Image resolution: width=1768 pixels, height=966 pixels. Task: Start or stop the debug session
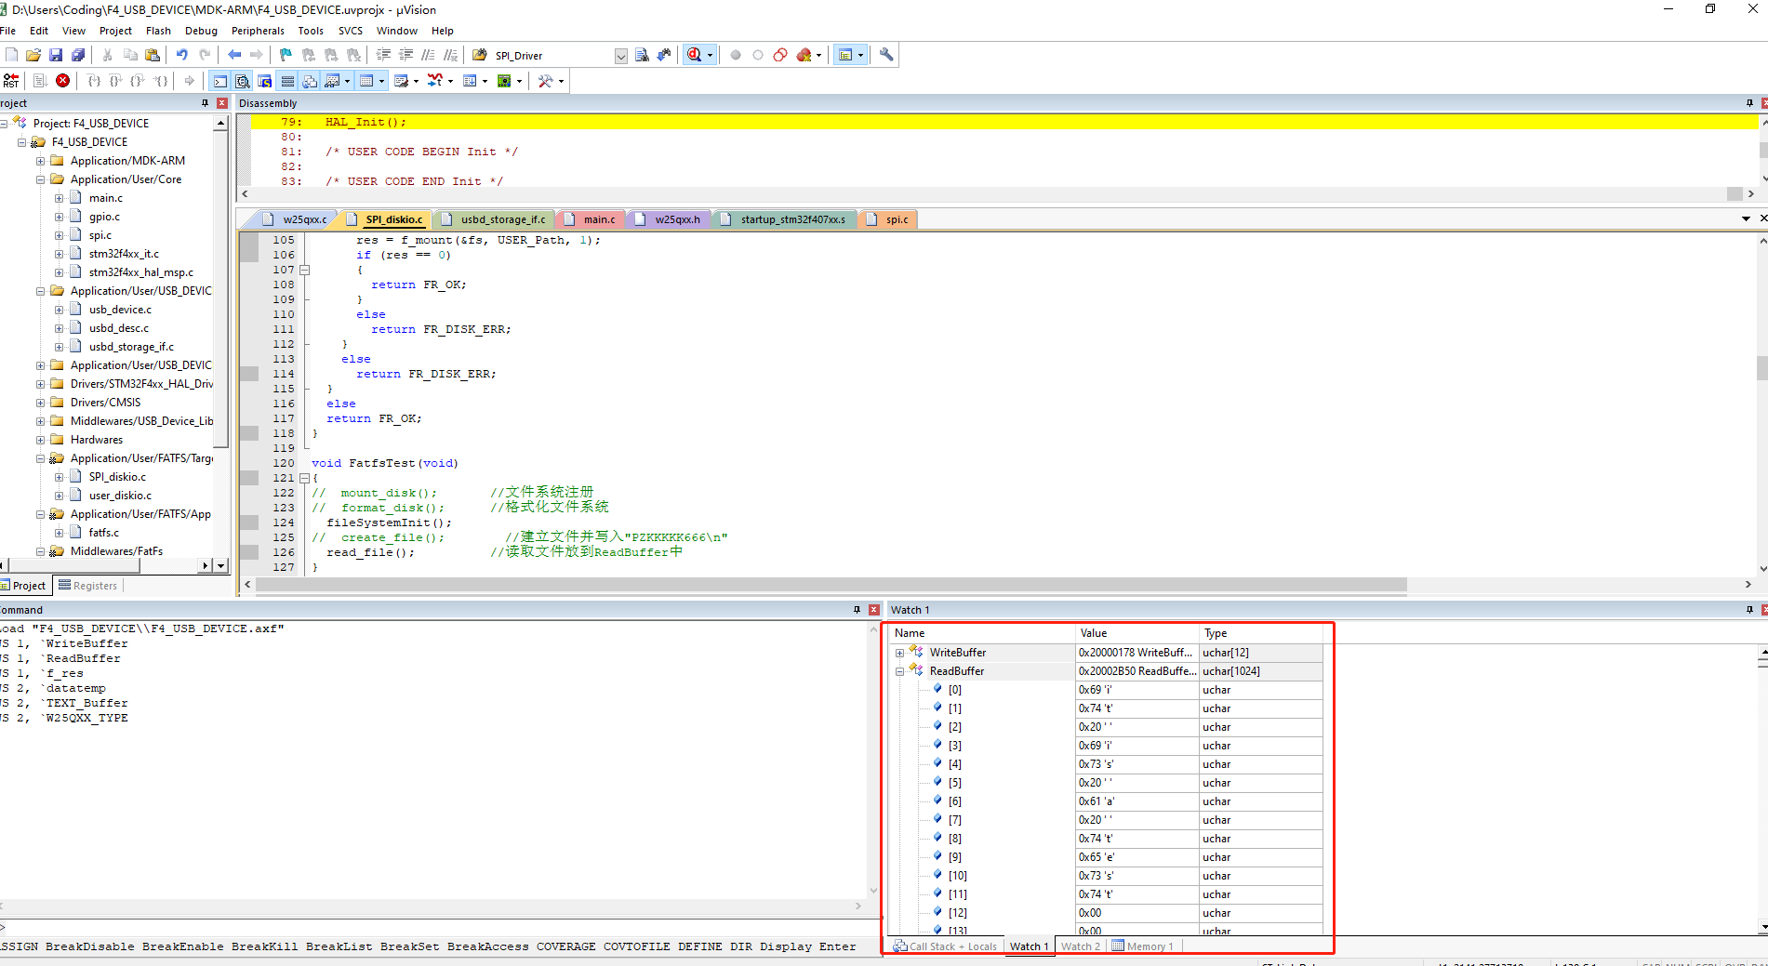(694, 55)
